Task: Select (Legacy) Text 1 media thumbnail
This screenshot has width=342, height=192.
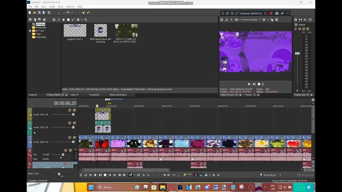Action: pos(75,30)
